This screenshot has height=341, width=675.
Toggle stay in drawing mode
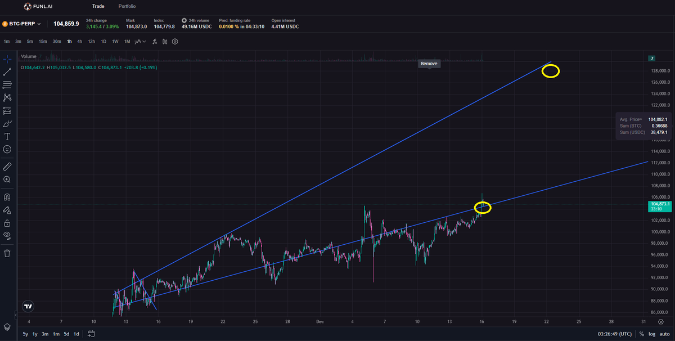click(x=7, y=210)
